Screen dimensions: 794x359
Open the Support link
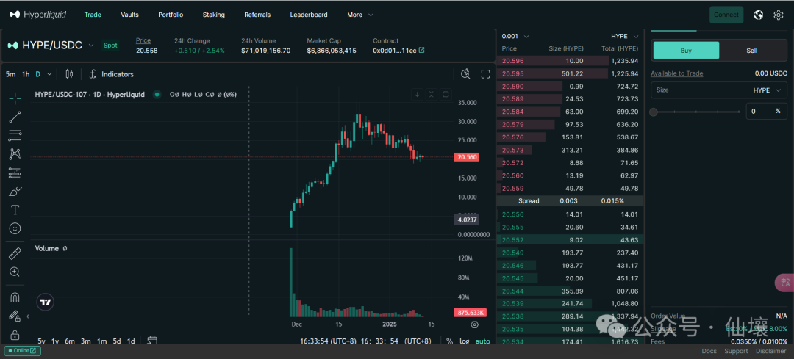[x=736, y=351]
